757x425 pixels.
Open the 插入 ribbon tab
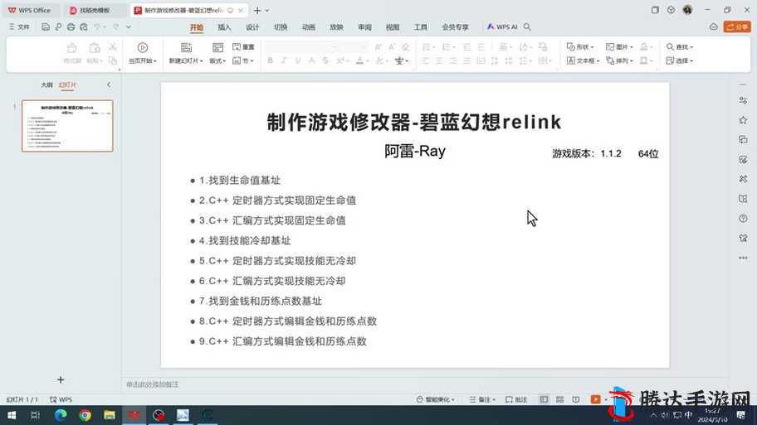tap(224, 27)
